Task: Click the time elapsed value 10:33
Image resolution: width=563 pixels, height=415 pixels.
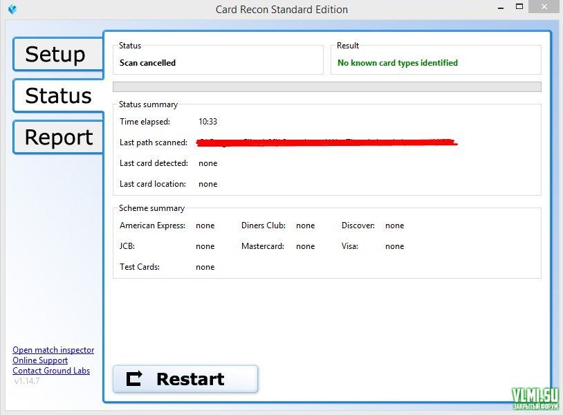Action: [x=207, y=122]
